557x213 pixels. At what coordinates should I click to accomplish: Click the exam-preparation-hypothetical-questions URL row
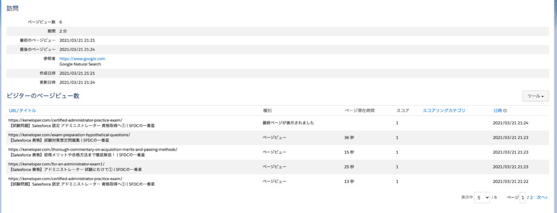(x=278, y=137)
